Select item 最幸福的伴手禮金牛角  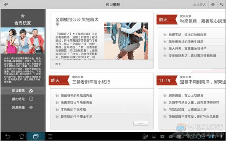click(x=76, y=117)
